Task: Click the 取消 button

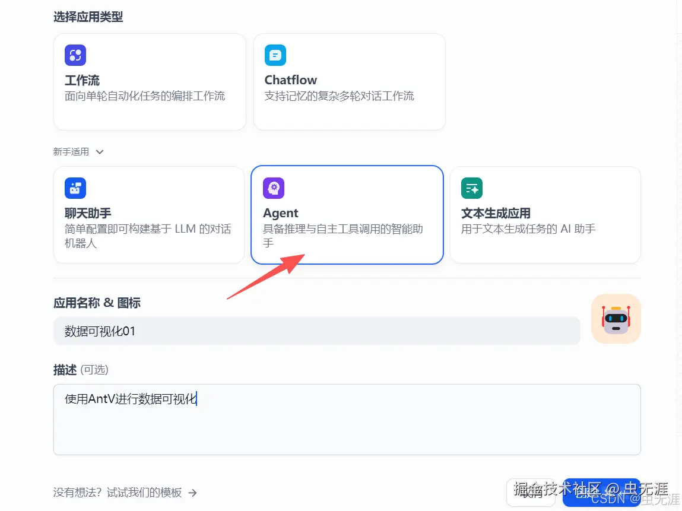Action: (532, 493)
